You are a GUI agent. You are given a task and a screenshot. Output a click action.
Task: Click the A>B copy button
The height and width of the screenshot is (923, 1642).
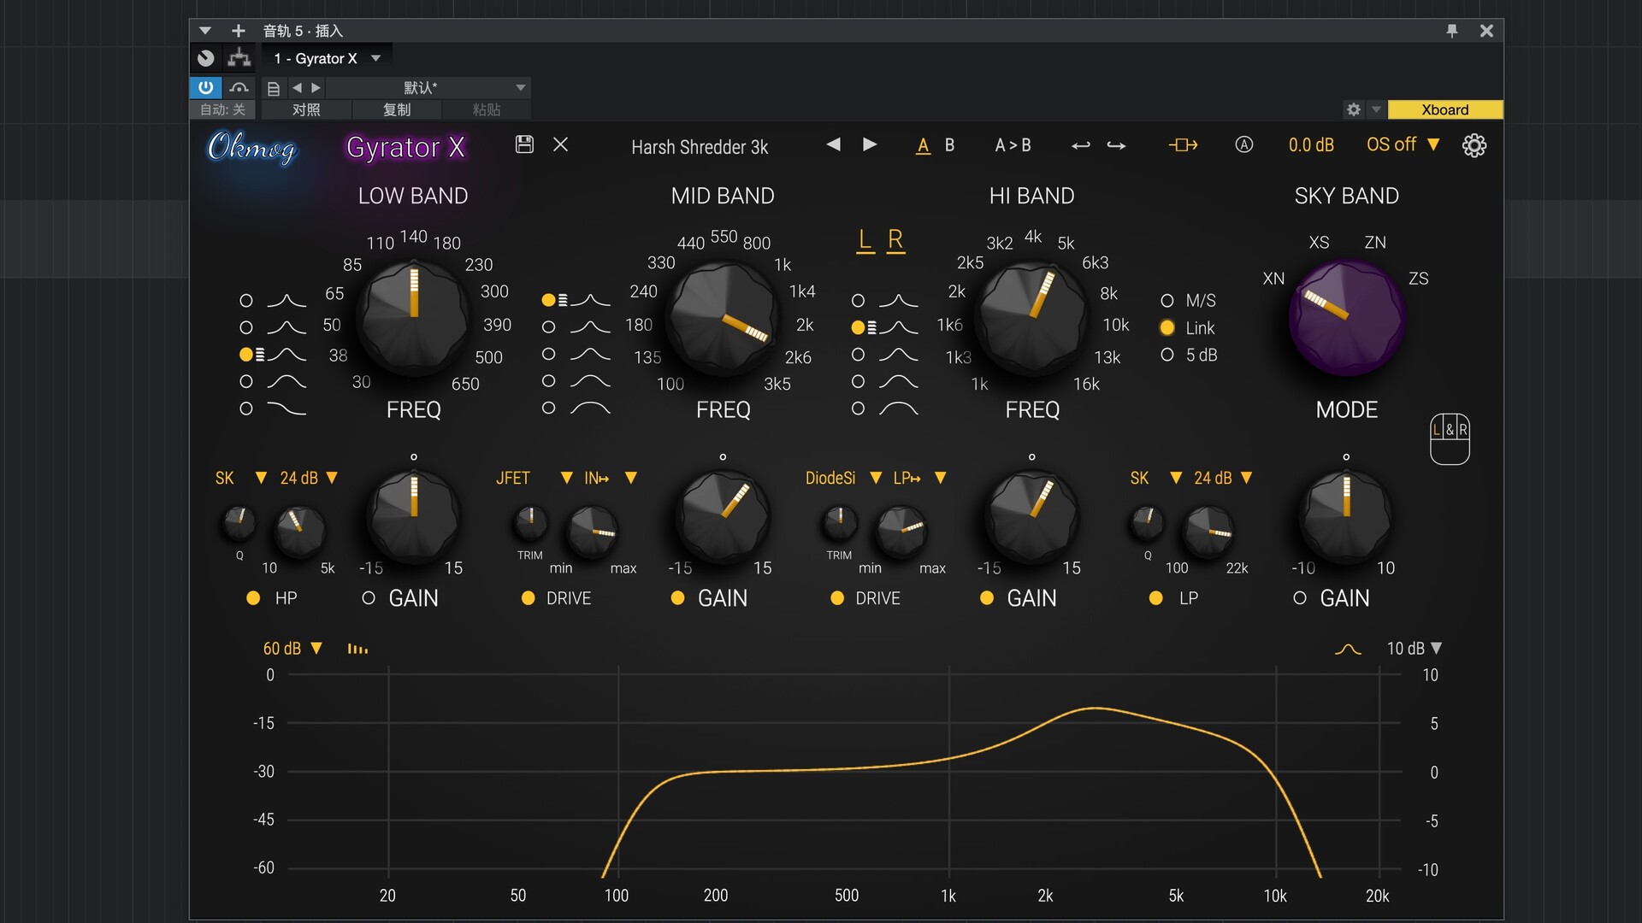(1013, 145)
